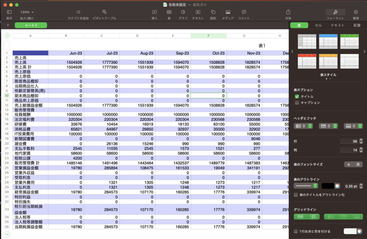Click cell 売上総損益金額 in row 12
367x239 pixels.
[31, 105]
